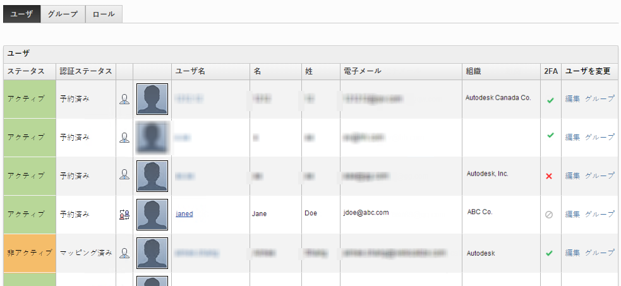Open avatar thumbnail for Autodesk, Inc. user
The height and width of the screenshot is (286, 621).
(x=152, y=176)
